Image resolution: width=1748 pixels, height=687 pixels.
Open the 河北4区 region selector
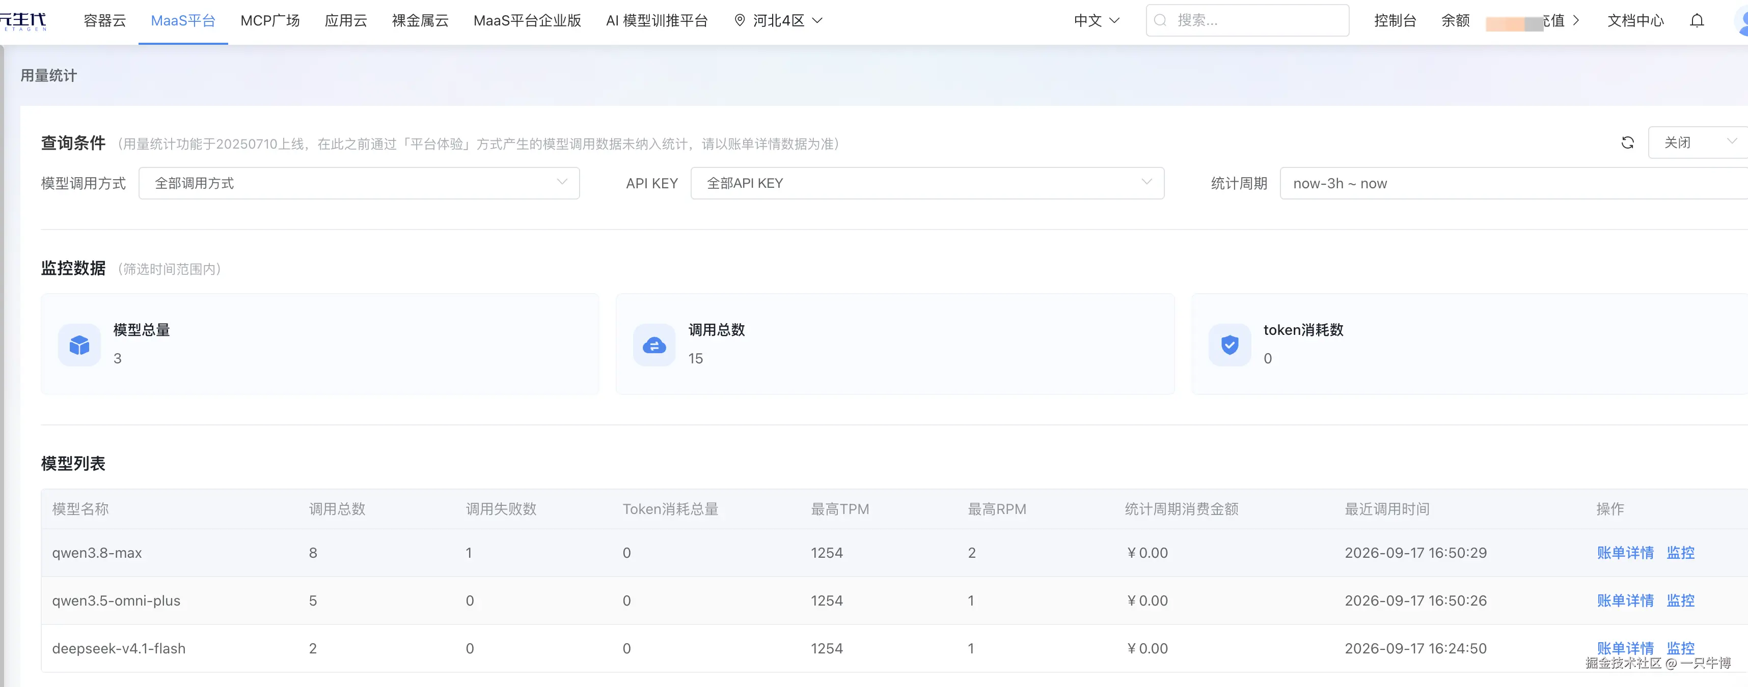(779, 20)
